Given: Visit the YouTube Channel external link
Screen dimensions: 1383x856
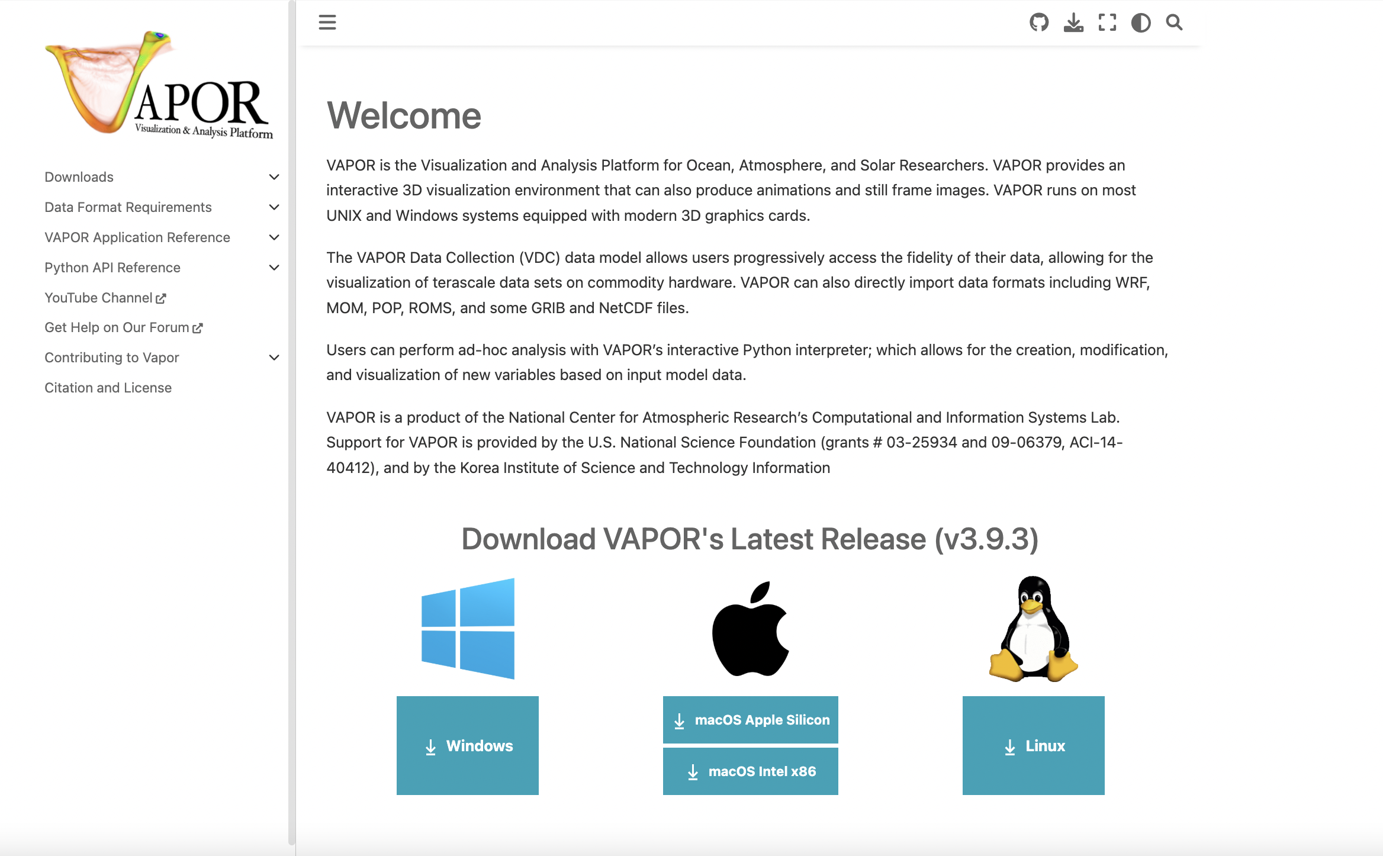Looking at the screenshot, I should (105, 298).
